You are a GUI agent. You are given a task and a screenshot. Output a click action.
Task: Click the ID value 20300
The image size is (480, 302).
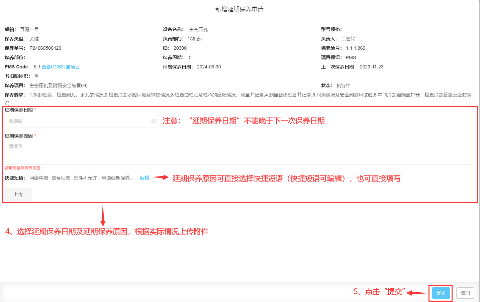pos(180,48)
